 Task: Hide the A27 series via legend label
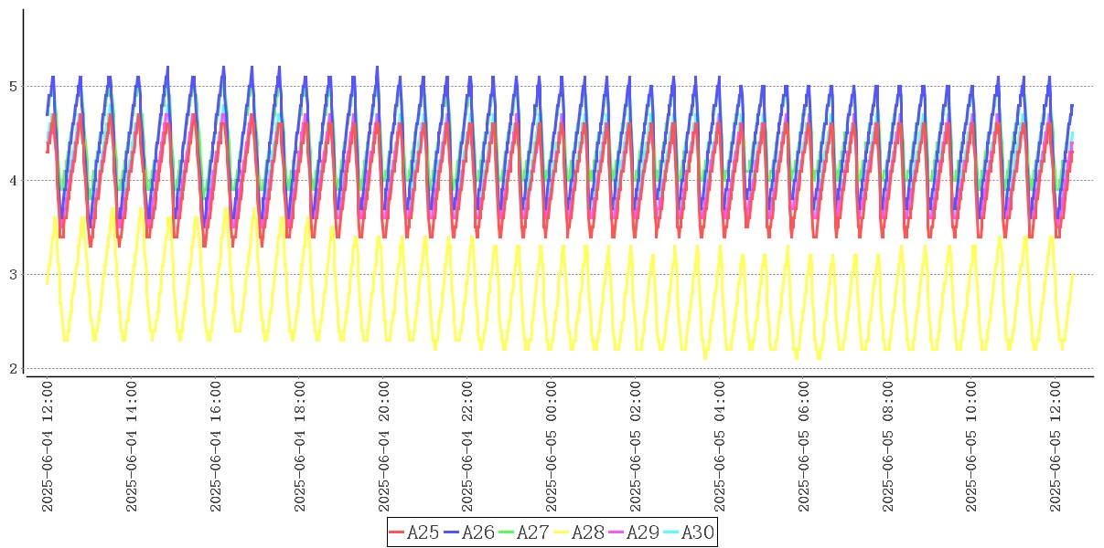[x=532, y=532]
